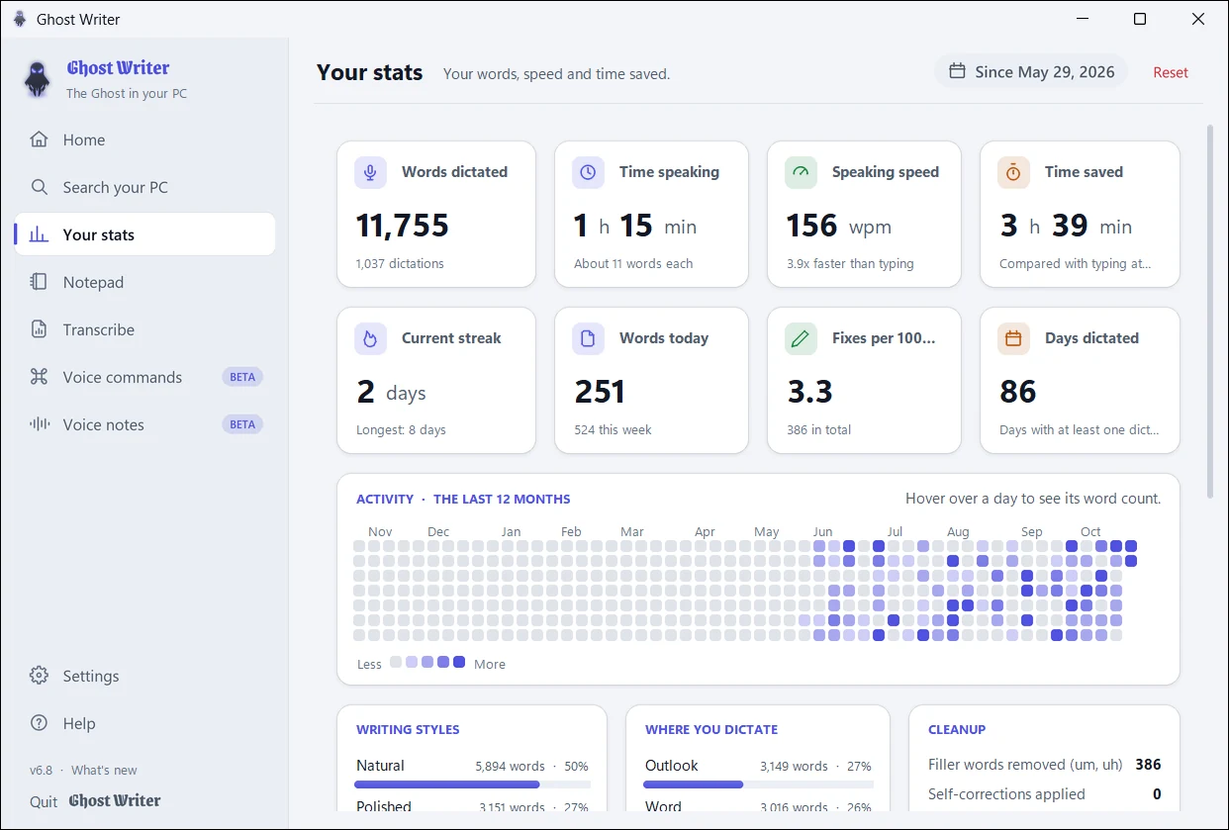
Task: Click the BETA badge beside Voice commands
Action: (x=242, y=377)
